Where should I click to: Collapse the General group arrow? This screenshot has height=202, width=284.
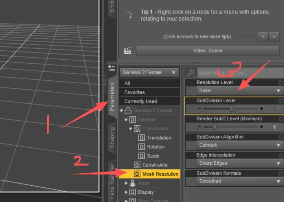[x=126, y=120]
